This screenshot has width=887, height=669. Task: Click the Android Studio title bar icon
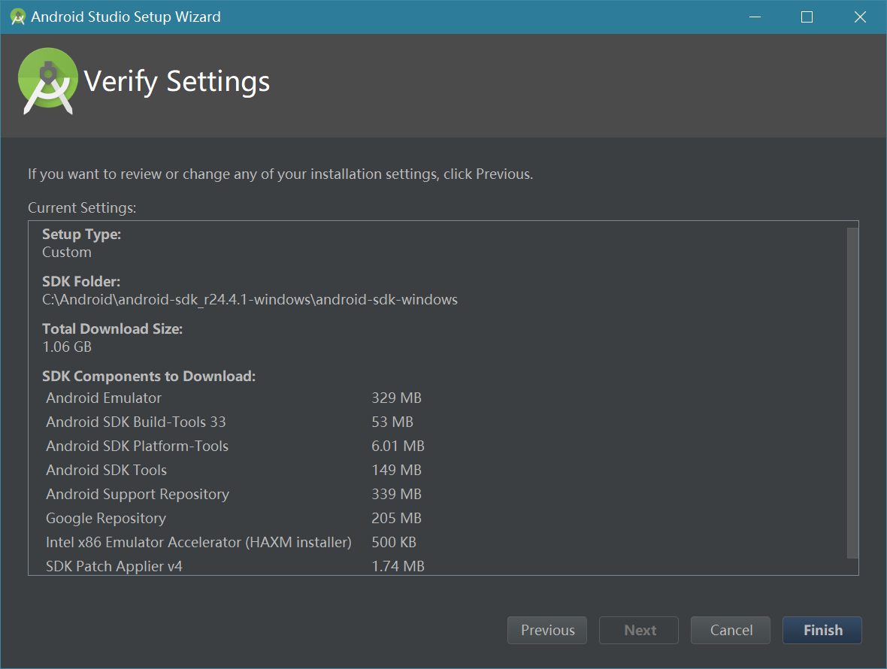pyautogui.click(x=18, y=17)
